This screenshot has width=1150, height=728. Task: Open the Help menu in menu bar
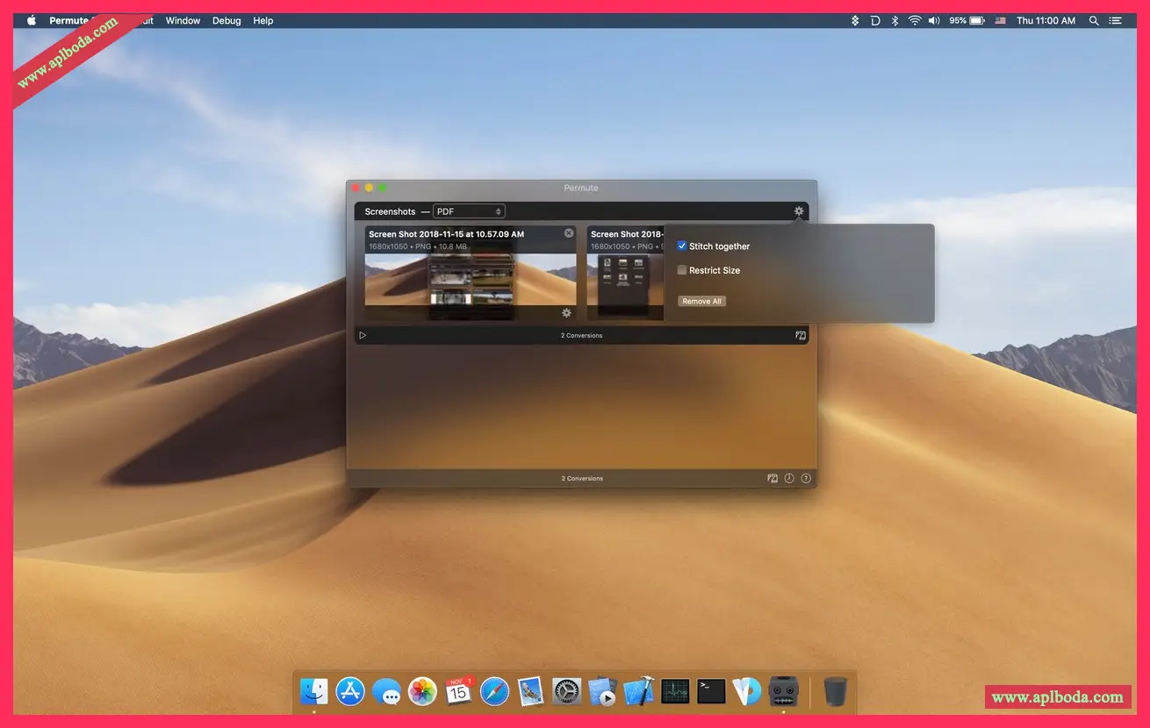pyautogui.click(x=263, y=20)
